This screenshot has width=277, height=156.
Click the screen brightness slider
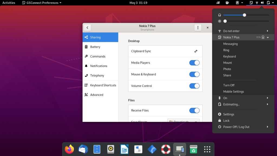pos(246,21)
